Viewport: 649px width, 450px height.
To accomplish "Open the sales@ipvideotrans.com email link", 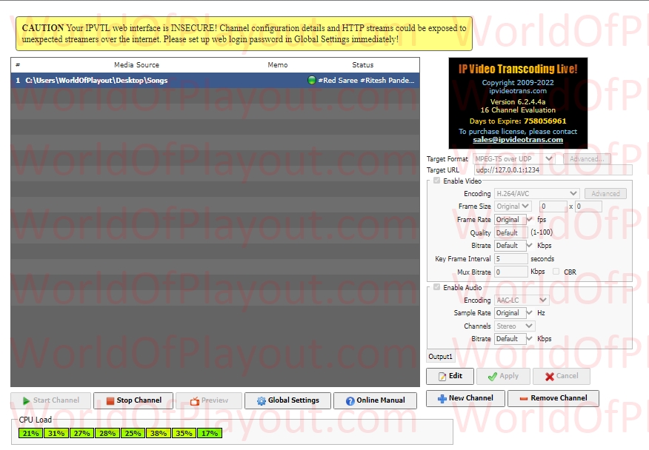I will [x=518, y=140].
